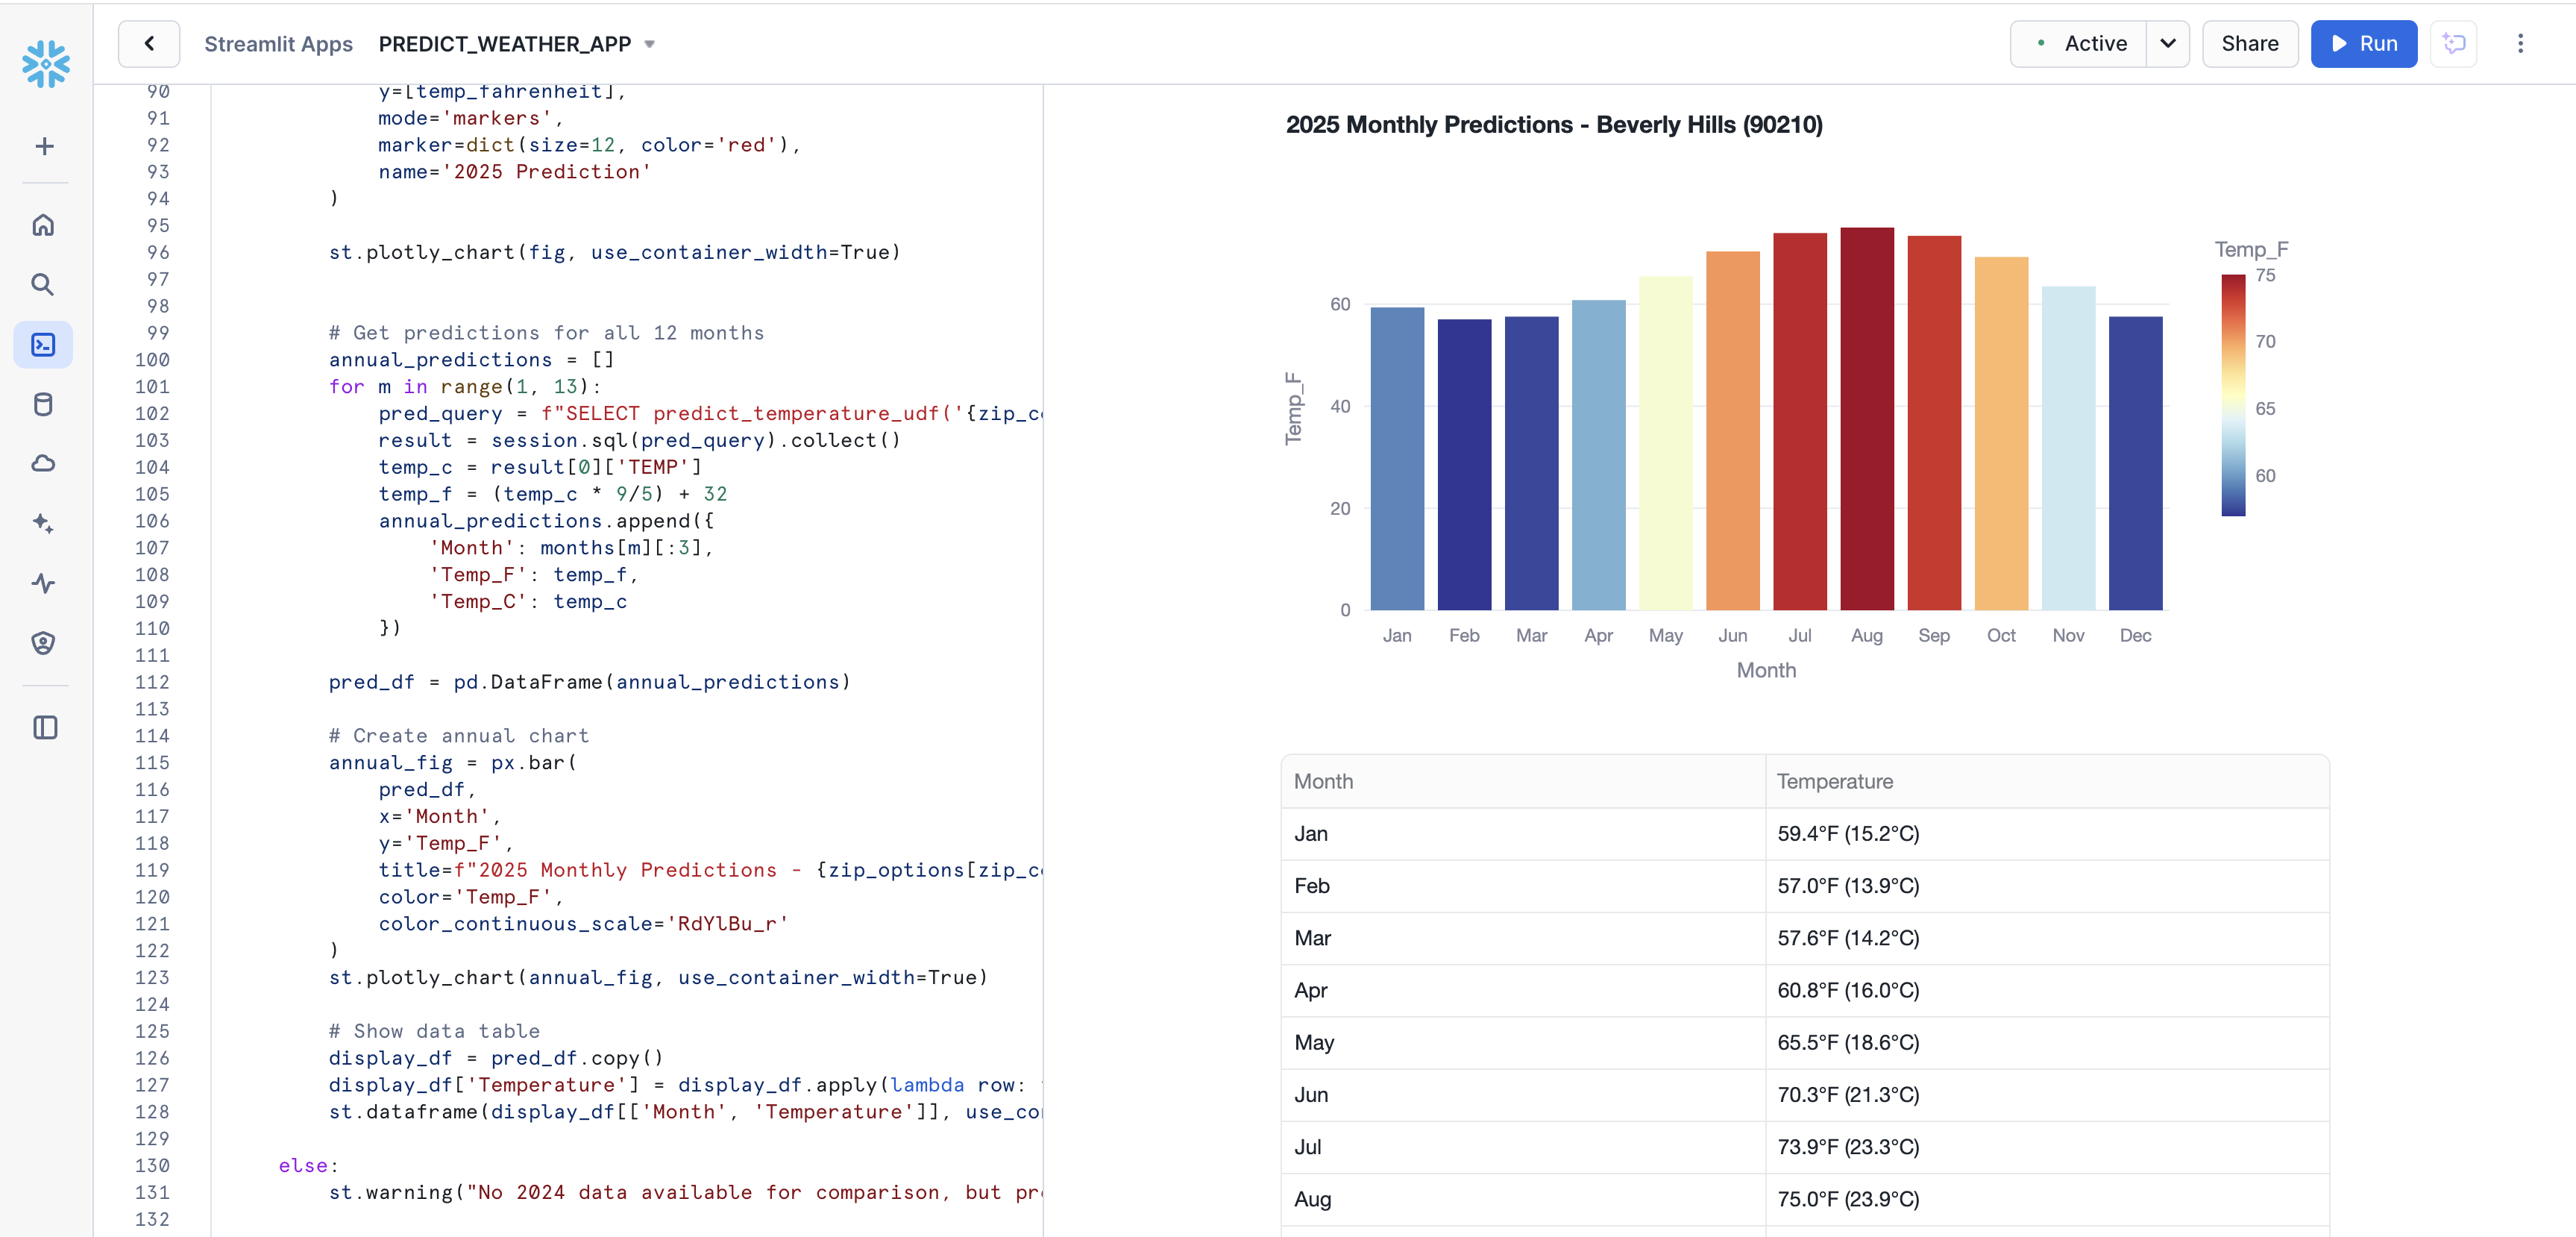The height and width of the screenshot is (1237, 2576).
Task: Click the Snowflake logo icon
Action: pyautogui.click(x=46, y=64)
